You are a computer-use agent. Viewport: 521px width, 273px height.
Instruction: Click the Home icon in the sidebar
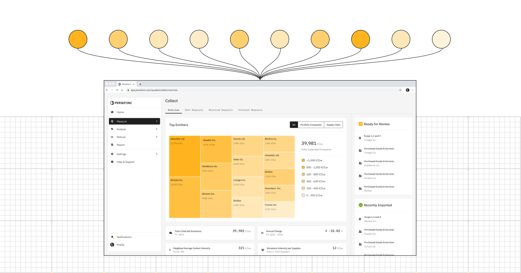click(112, 112)
